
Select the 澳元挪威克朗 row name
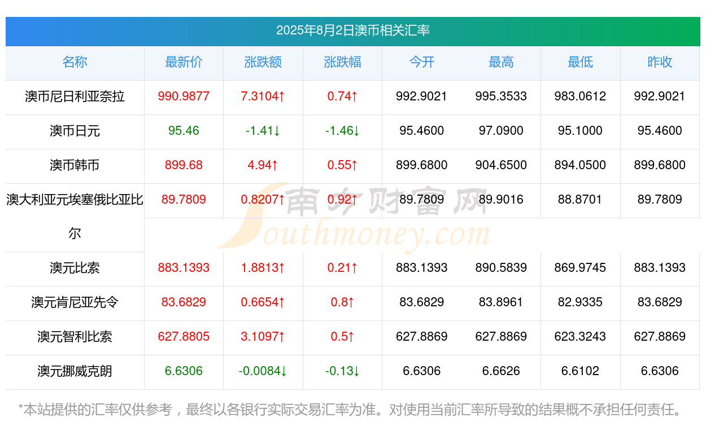[x=75, y=371]
